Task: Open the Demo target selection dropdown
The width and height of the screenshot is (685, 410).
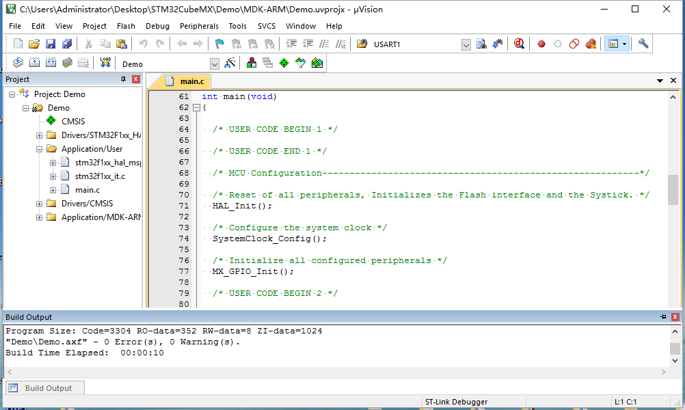Action: (215, 64)
